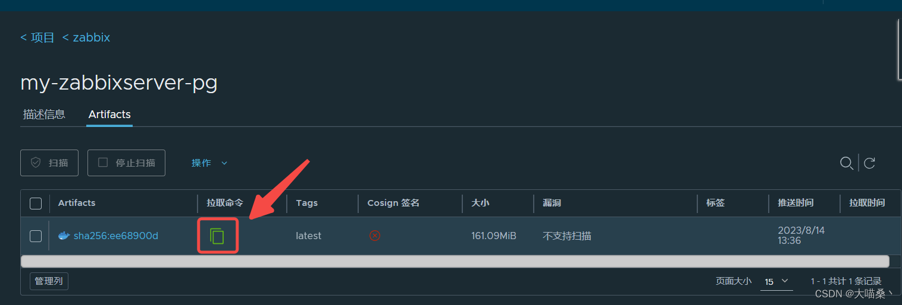Click the my-zabbixserver-pg repository title
The image size is (902, 305).
[119, 82]
